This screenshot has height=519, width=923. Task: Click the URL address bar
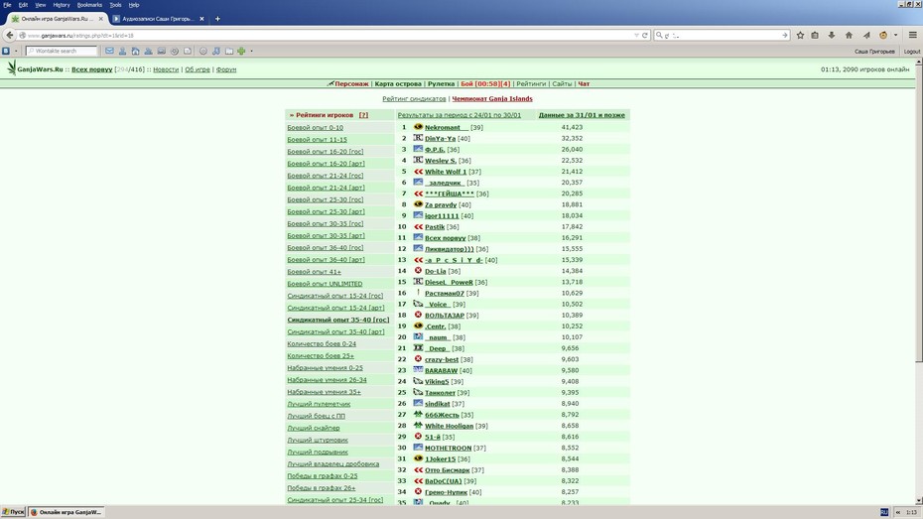(332, 36)
